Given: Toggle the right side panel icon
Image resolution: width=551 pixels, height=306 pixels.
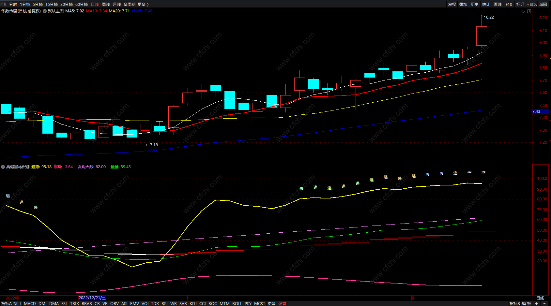Looking at the screenshot, I should pos(529,11).
